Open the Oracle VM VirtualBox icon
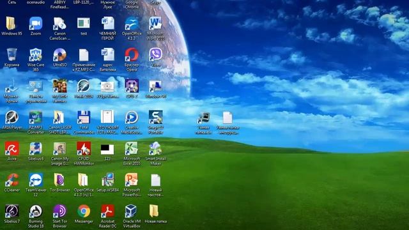This screenshot has width=409, height=230. (131, 211)
